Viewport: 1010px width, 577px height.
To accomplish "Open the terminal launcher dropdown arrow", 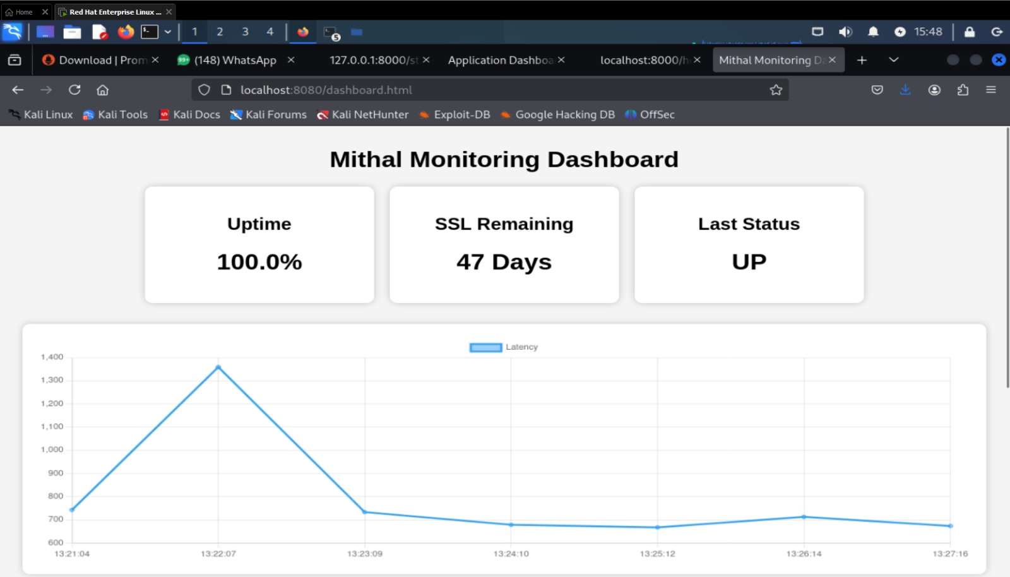I will pos(168,32).
